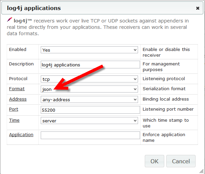Open the Protocol dropdown showing tcp
The height and width of the screenshot is (174, 205).
click(x=89, y=79)
